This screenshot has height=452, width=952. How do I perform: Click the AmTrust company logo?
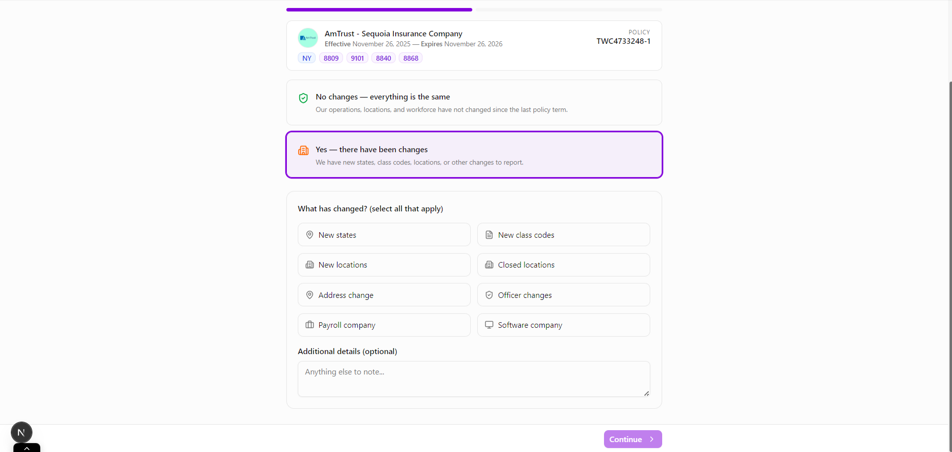[308, 37]
